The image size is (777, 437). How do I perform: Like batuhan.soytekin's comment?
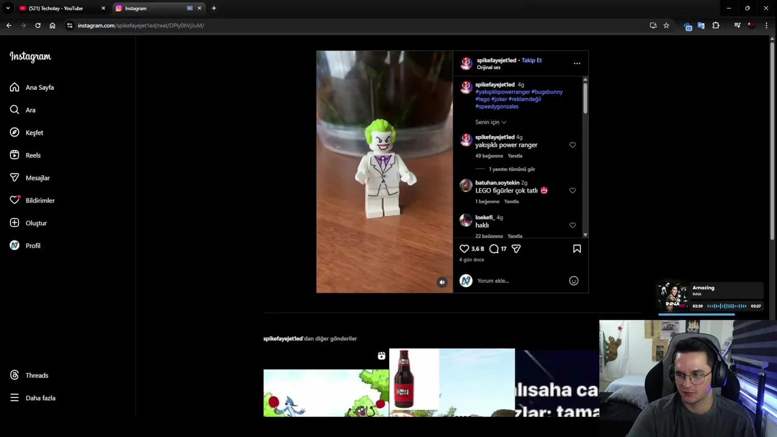(x=572, y=191)
